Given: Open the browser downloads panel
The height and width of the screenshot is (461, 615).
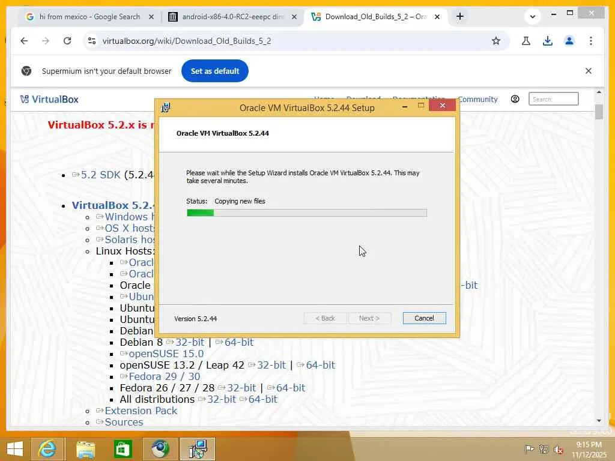Looking at the screenshot, I should coord(548,41).
